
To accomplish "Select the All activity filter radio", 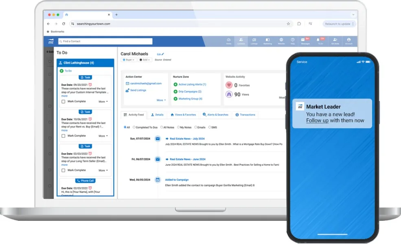I will pyautogui.click(x=125, y=127).
